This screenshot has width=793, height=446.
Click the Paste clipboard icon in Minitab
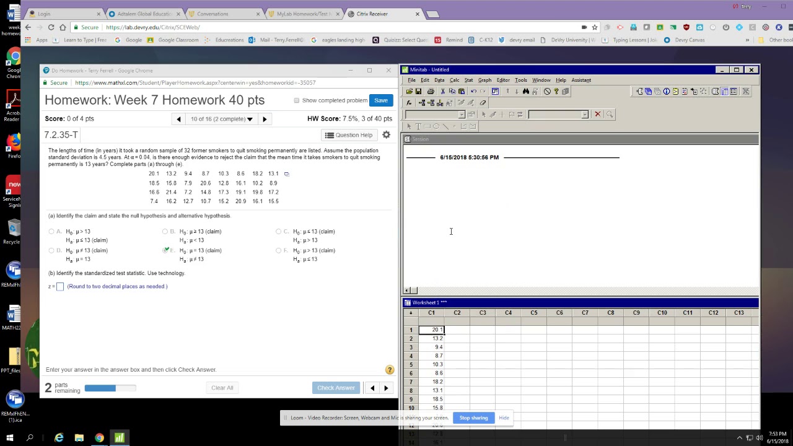tap(462, 91)
